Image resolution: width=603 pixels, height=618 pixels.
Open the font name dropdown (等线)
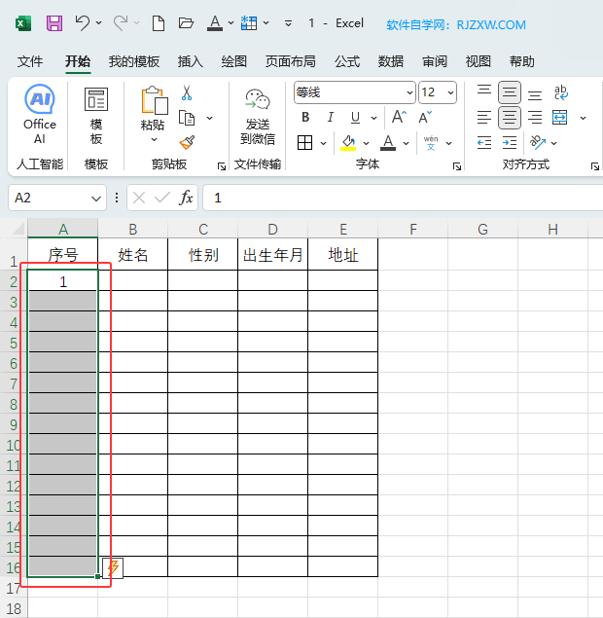tap(409, 93)
